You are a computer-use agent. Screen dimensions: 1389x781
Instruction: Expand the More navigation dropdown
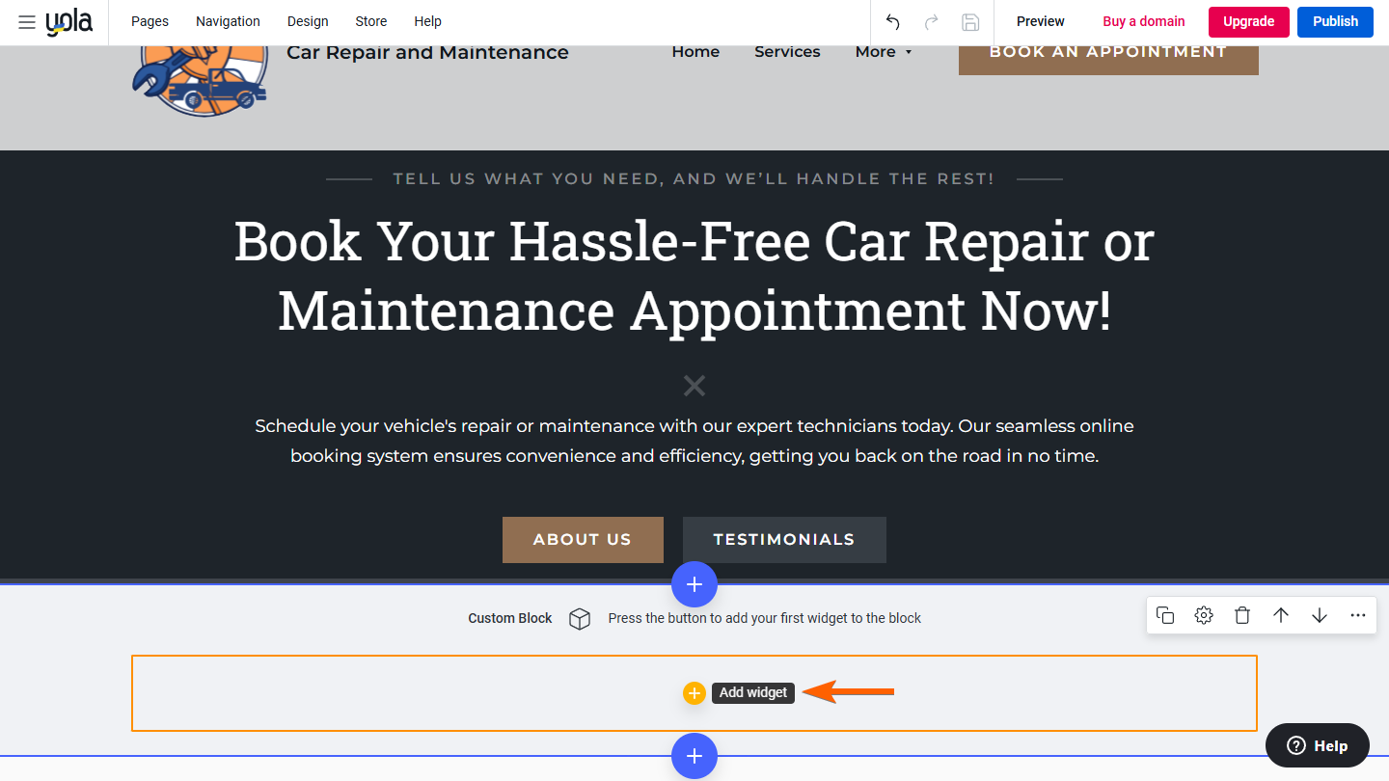click(x=883, y=52)
